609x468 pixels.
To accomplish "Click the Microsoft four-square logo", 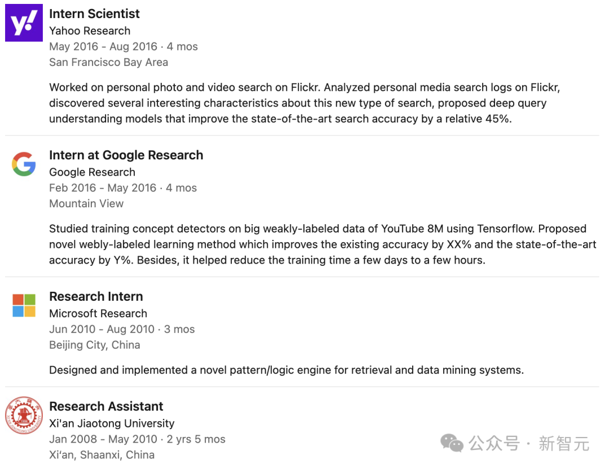I will [24, 305].
